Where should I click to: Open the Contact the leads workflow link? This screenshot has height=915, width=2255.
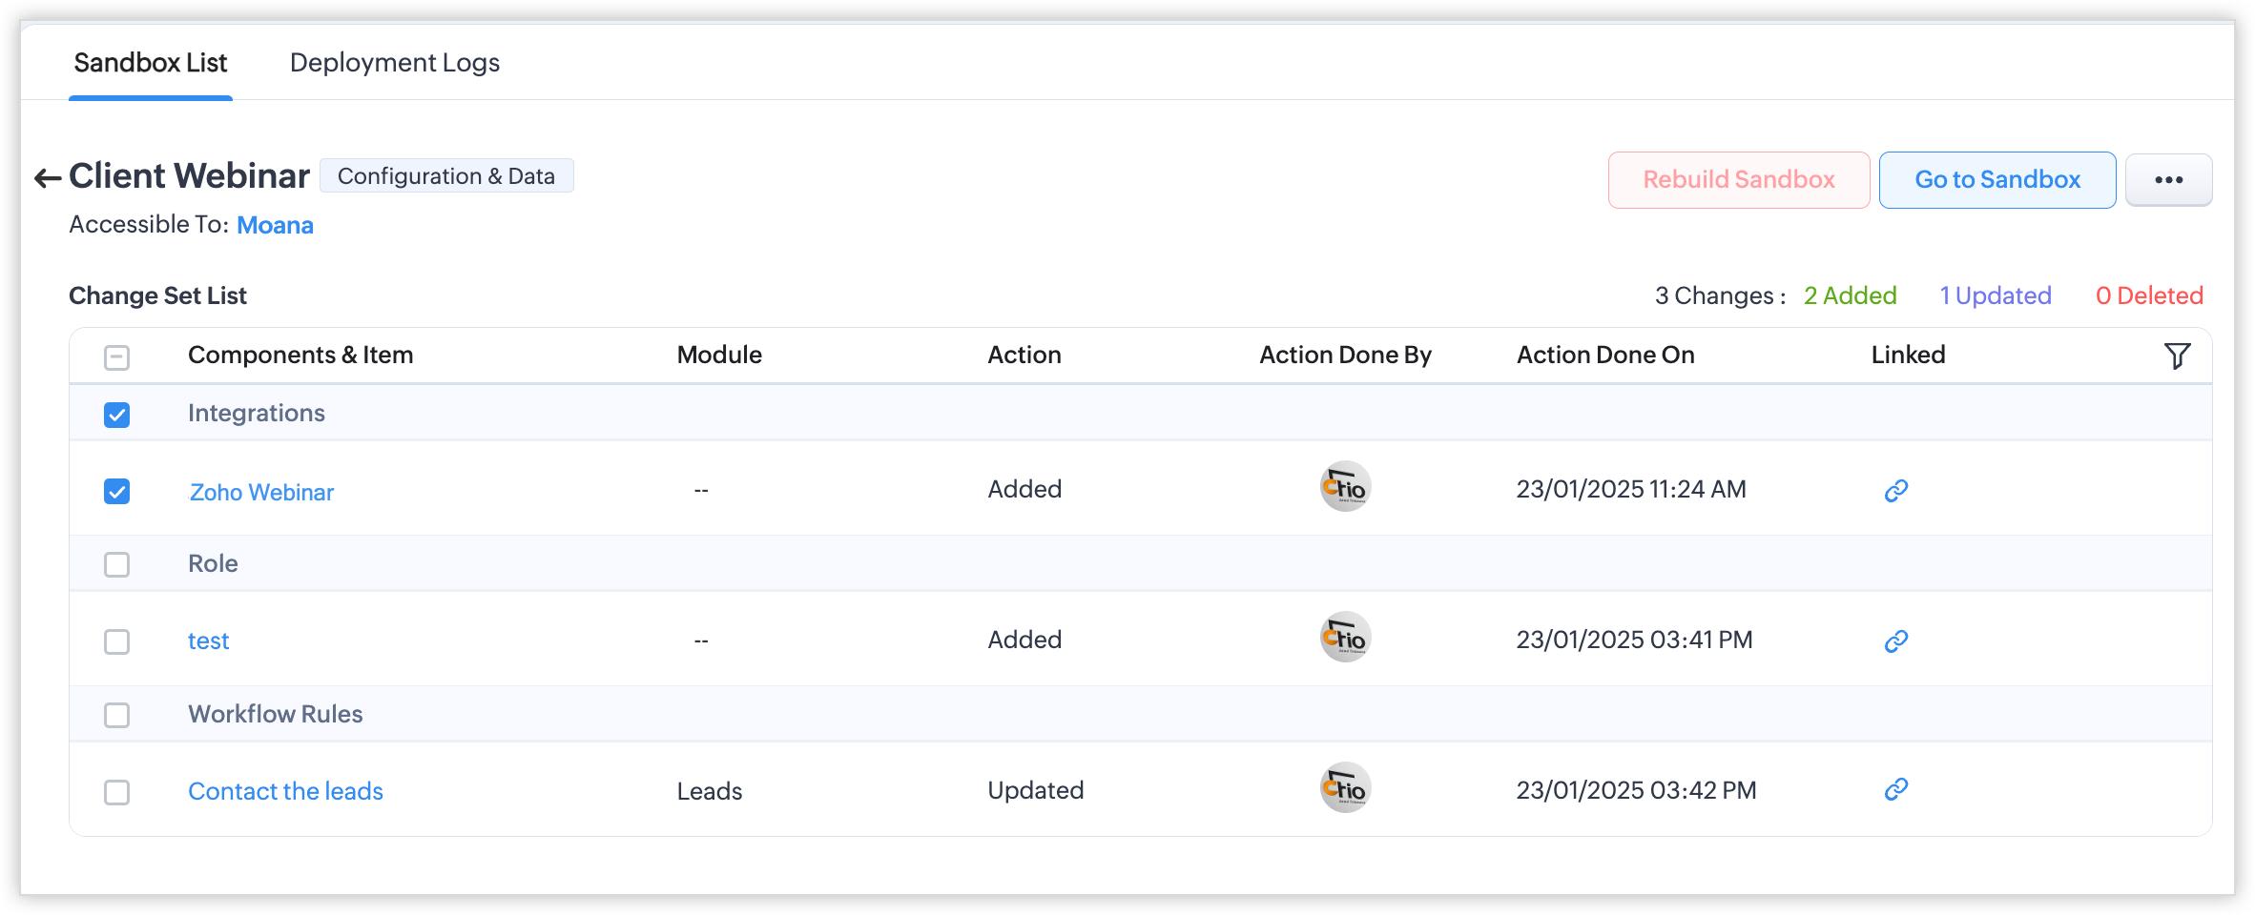[285, 791]
